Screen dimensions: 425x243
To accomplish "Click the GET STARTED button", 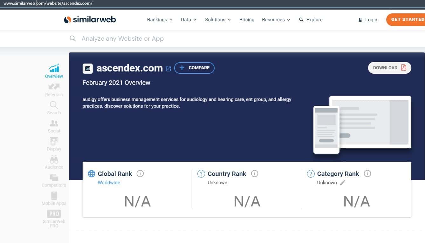I will click(x=406, y=20).
